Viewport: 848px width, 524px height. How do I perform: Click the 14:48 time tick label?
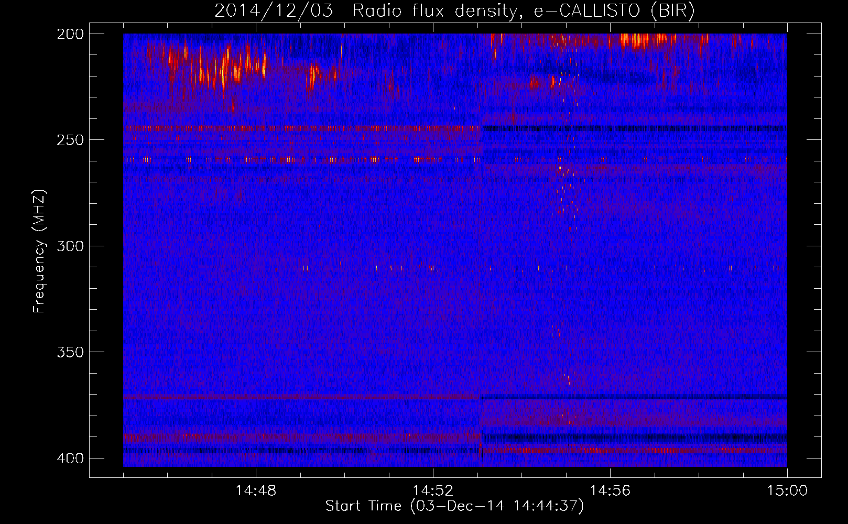click(x=256, y=491)
